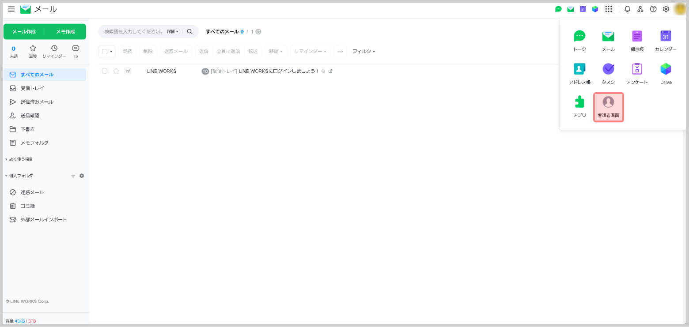This screenshot has width=689, height=327.
Task: Select すべてのメール folder
Action: [45, 75]
